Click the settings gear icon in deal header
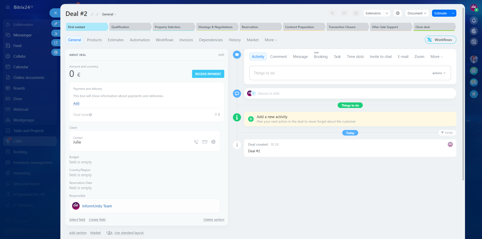The height and width of the screenshot is (239, 482). pos(398,13)
